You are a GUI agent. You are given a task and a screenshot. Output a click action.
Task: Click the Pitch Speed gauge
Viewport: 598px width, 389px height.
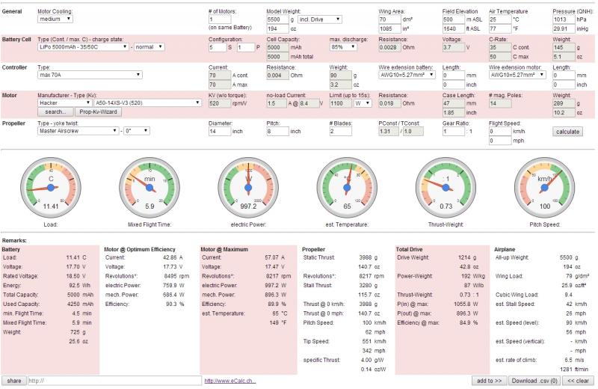click(x=544, y=186)
